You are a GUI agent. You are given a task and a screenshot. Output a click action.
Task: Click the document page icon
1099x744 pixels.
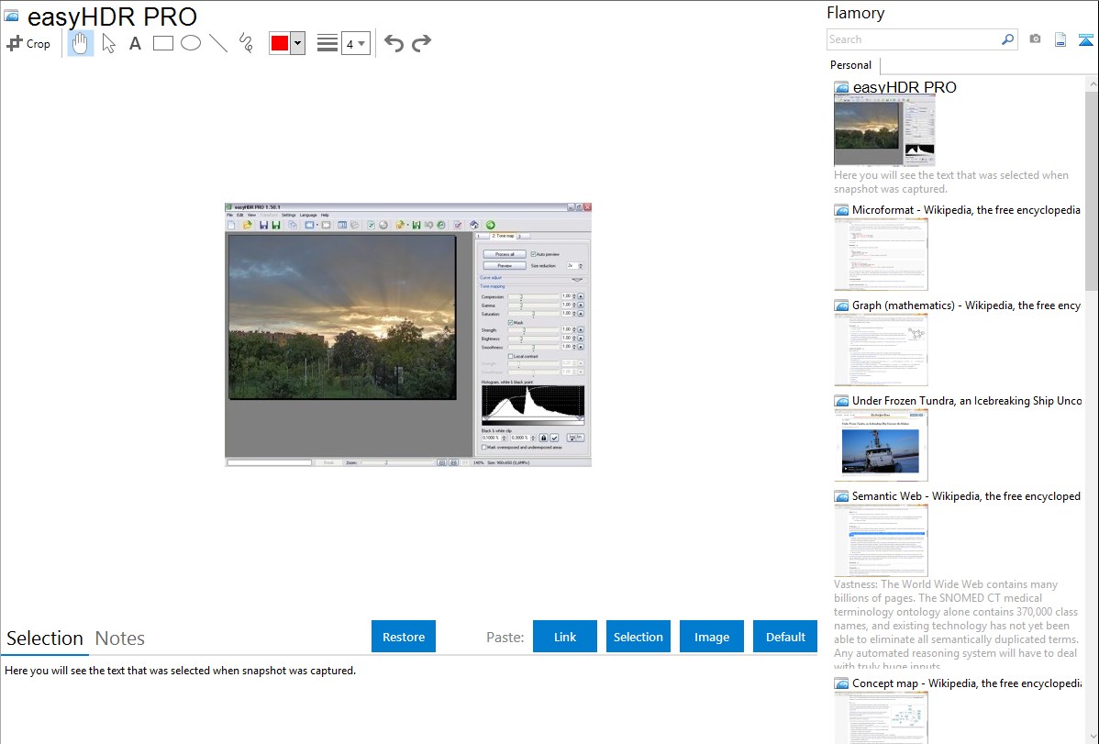1060,39
